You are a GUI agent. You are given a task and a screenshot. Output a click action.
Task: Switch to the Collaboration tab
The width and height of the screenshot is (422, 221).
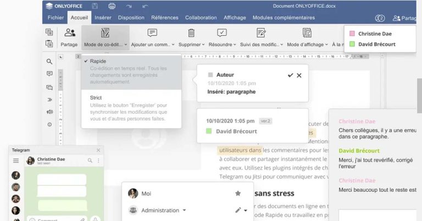201,18
